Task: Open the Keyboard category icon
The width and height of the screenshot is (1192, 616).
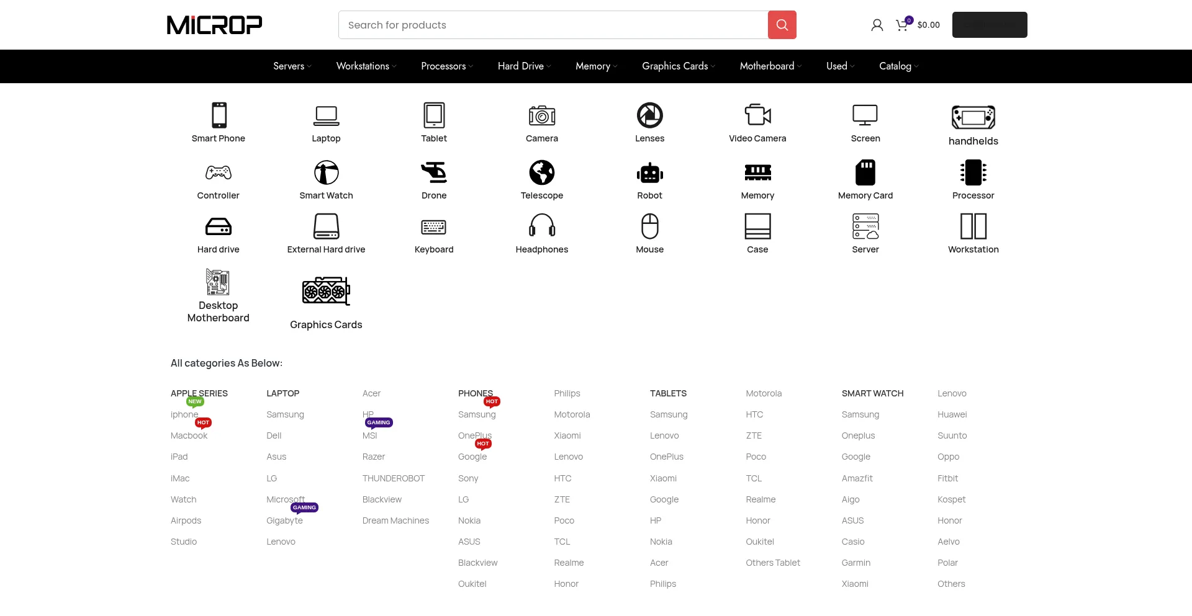Action: coord(434,226)
